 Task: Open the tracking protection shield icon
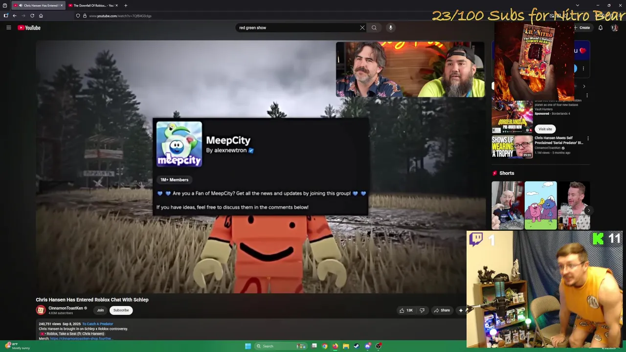coord(78,16)
